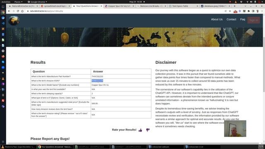Click the highlighted Amazon ASIN answer
The image size is (265, 149).
click(x=97, y=81)
